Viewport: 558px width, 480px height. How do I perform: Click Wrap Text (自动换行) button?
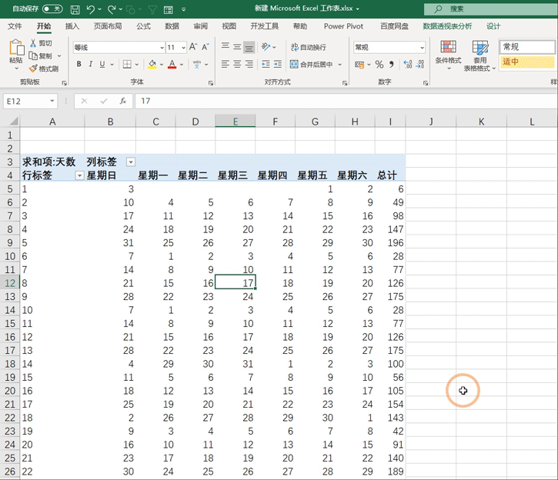pos(308,47)
